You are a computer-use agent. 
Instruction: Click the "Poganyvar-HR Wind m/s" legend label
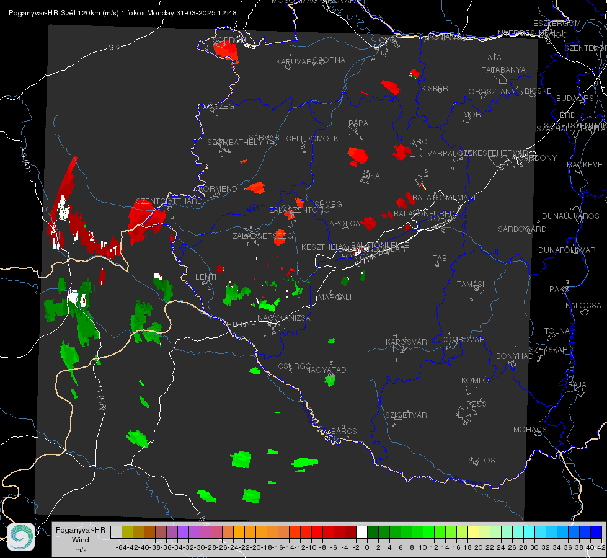(81, 539)
